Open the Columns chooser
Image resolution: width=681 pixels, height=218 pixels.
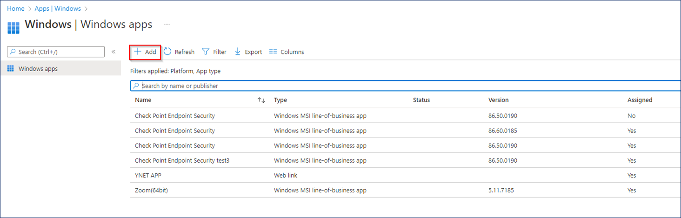coord(287,52)
